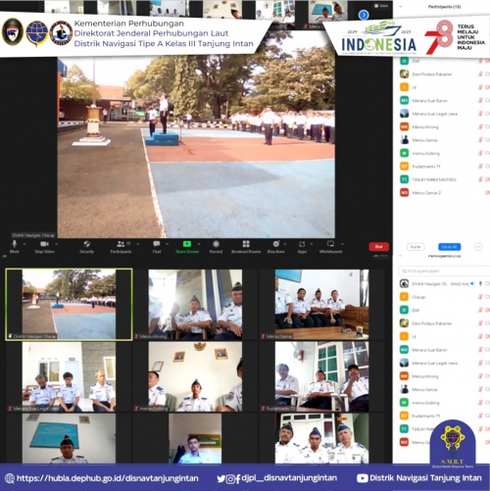Image resolution: width=490 pixels, height=491 pixels.
Task: Toggle muted mic for Menou Klirong in lower list
Action: click(x=480, y=376)
